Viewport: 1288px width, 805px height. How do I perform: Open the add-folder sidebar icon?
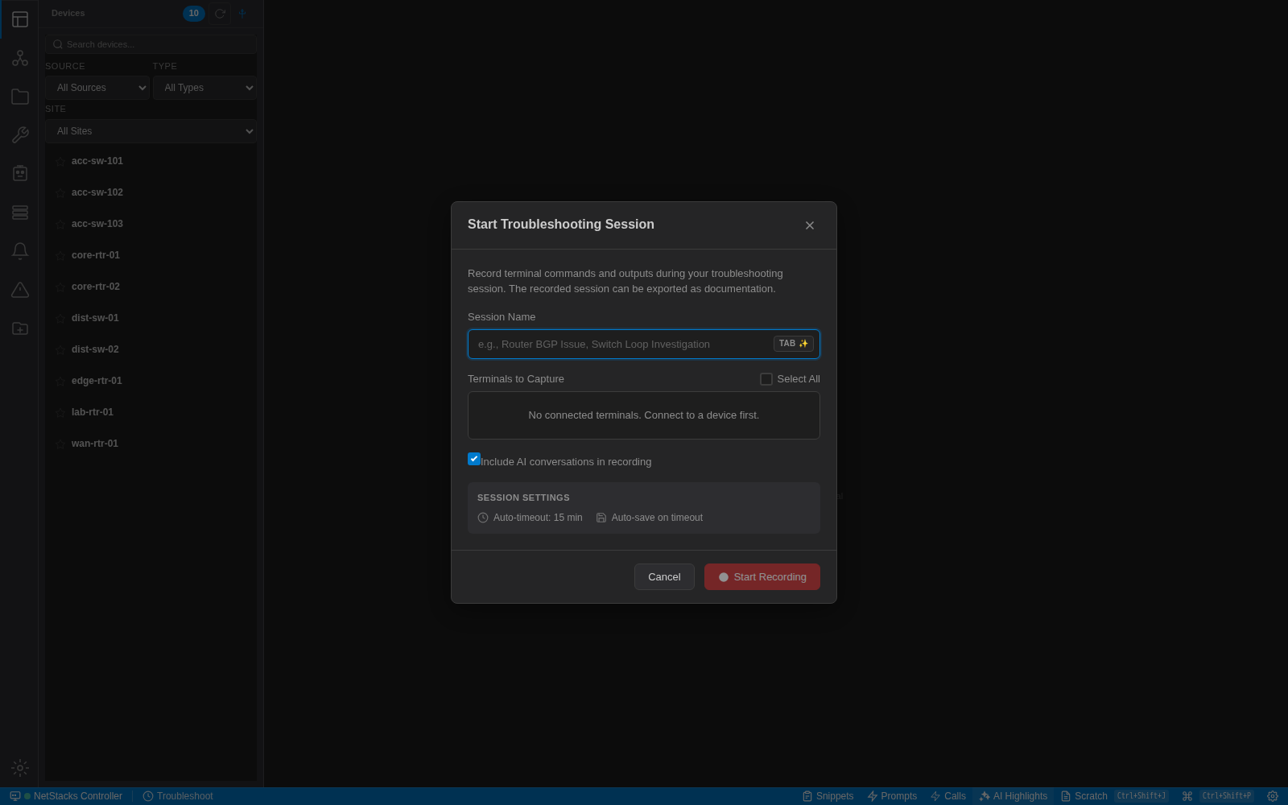(20, 328)
